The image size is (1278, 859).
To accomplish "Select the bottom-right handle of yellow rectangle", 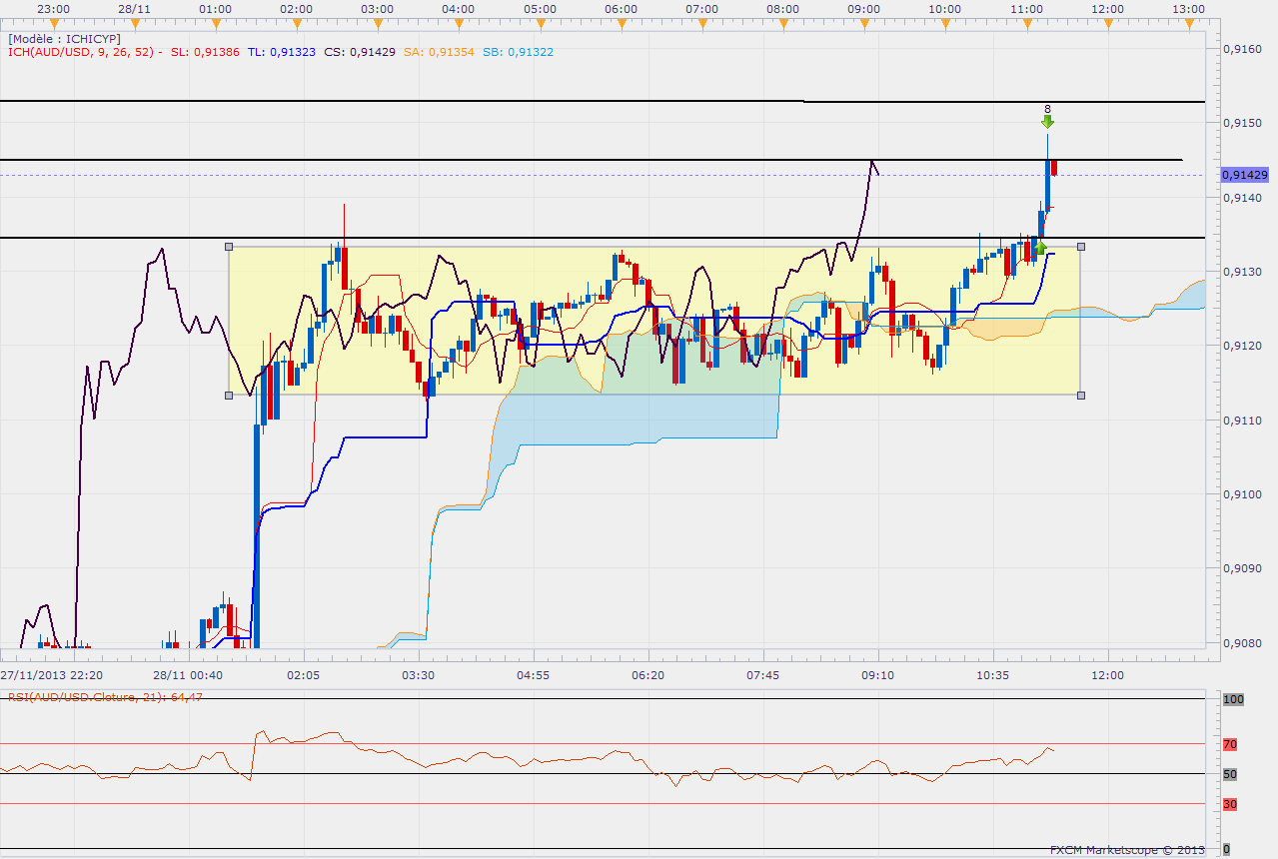I will pyautogui.click(x=1081, y=396).
